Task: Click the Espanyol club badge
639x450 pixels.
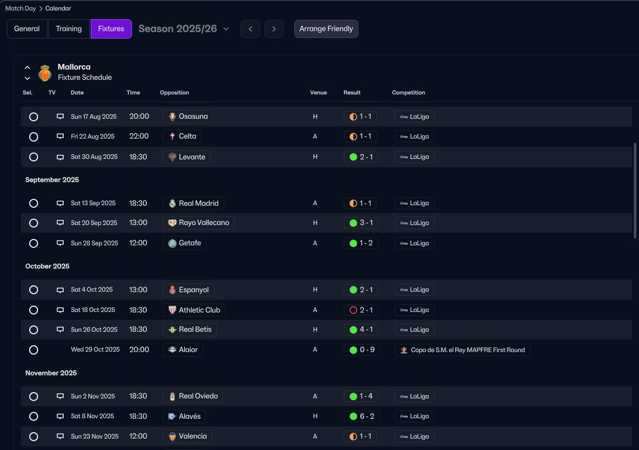Action: click(x=172, y=290)
